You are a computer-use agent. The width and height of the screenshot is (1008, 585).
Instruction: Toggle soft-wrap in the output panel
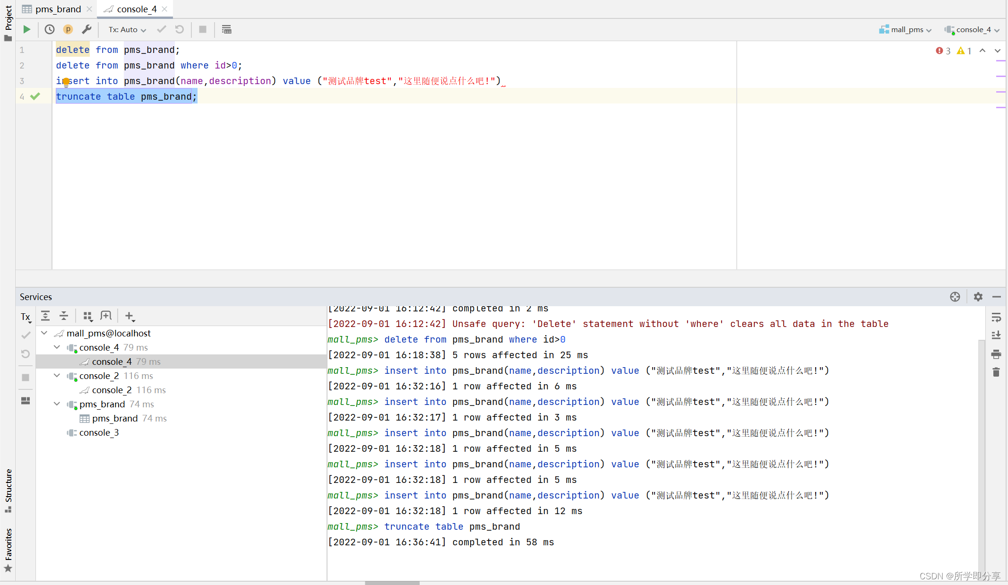pos(997,317)
